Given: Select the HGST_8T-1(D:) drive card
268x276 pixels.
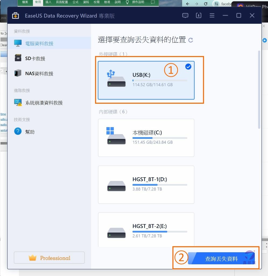Looking at the screenshot, I should [x=146, y=185].
